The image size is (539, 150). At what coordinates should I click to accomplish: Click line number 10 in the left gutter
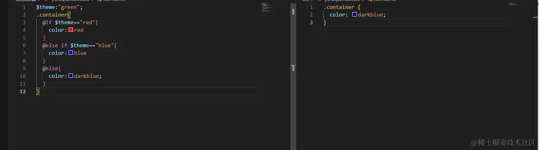[x=23, y=76]
